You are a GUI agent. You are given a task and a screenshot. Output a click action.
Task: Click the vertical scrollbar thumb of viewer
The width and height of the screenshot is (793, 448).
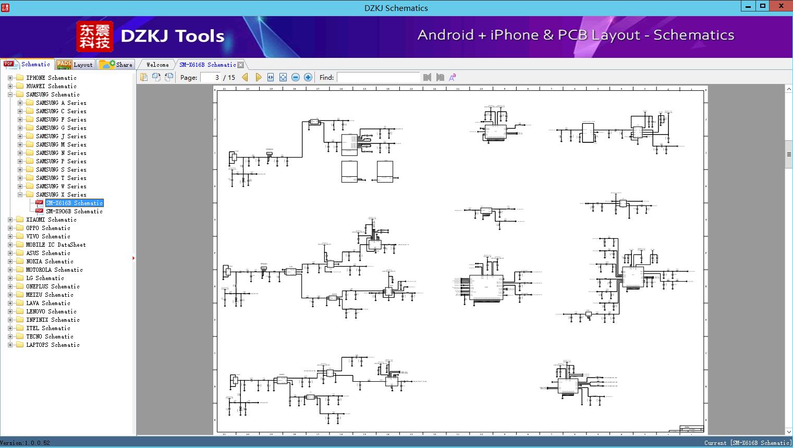789,154
